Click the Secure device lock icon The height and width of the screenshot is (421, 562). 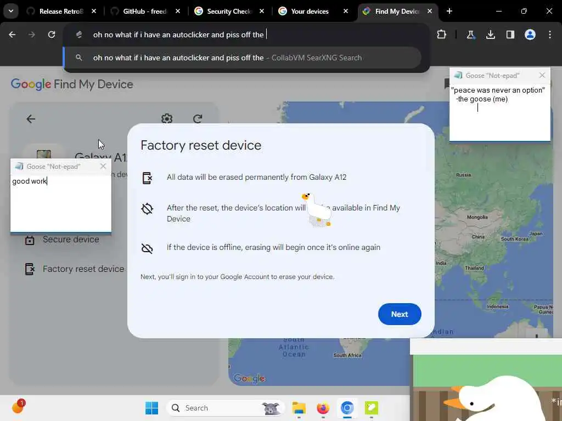[x=30, y=240]
